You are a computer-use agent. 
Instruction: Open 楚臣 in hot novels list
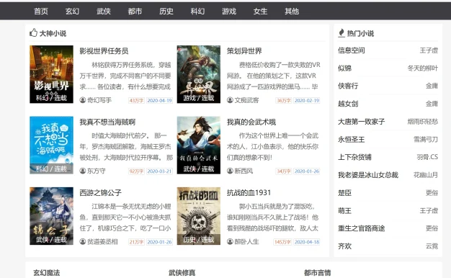point(344,192)
